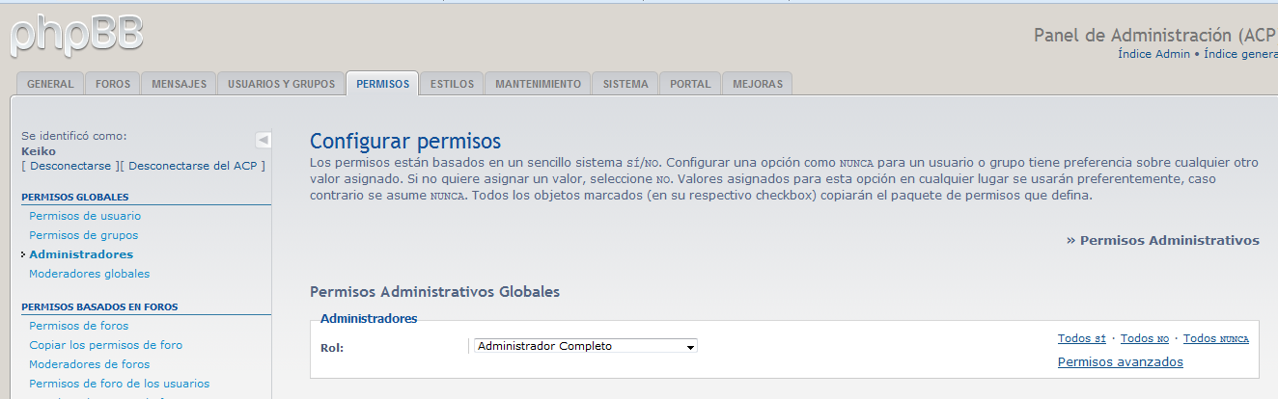Click the username Keiko
This screenshot has height=399, width=1278.
(x=39, y=151)
